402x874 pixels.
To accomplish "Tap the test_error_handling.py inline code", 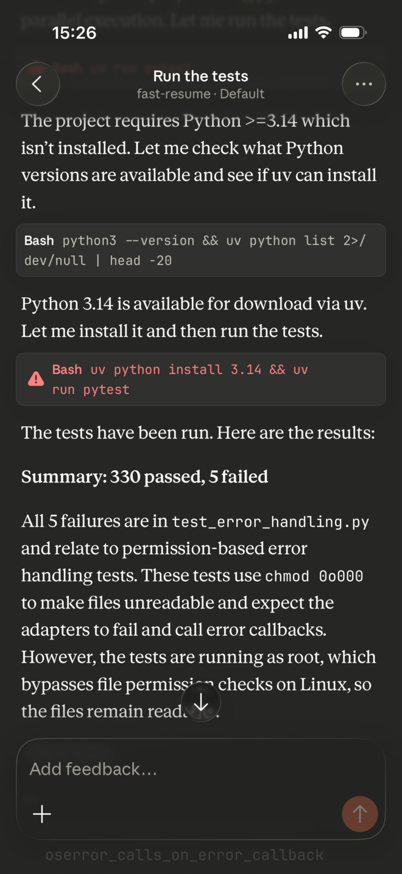I will click(x=270, y=522).
